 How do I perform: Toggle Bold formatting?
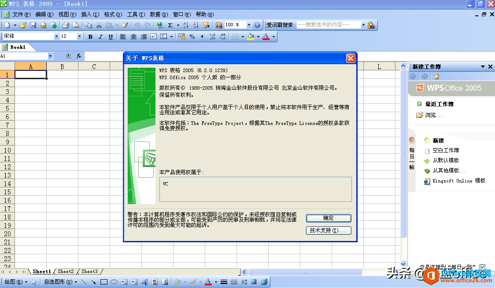90,37
